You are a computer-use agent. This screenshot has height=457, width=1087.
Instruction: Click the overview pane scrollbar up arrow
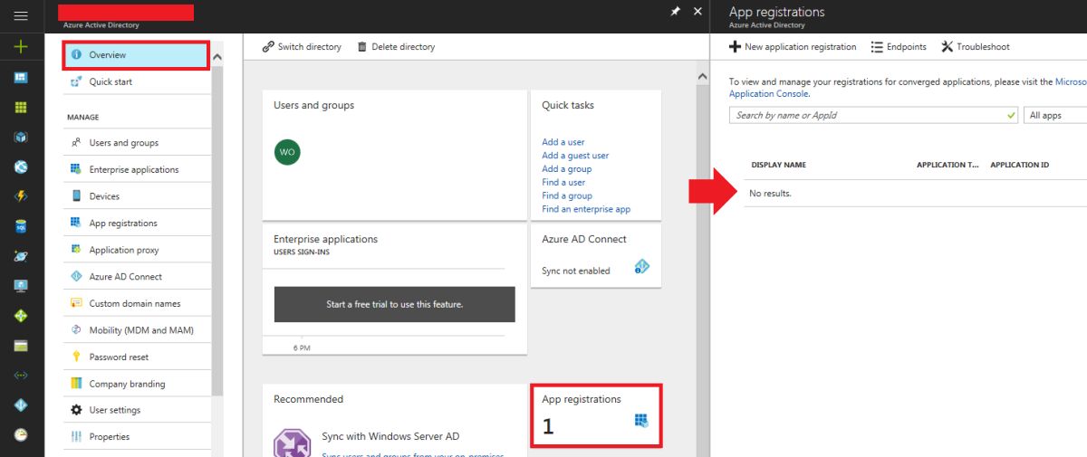701,78
